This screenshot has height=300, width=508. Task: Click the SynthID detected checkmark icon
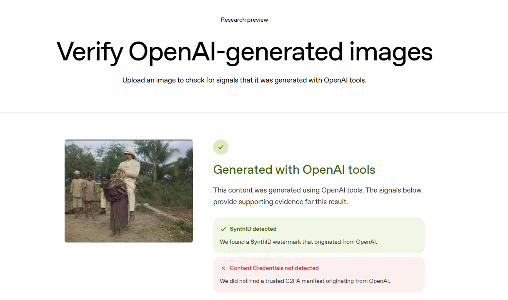(223, 229)
